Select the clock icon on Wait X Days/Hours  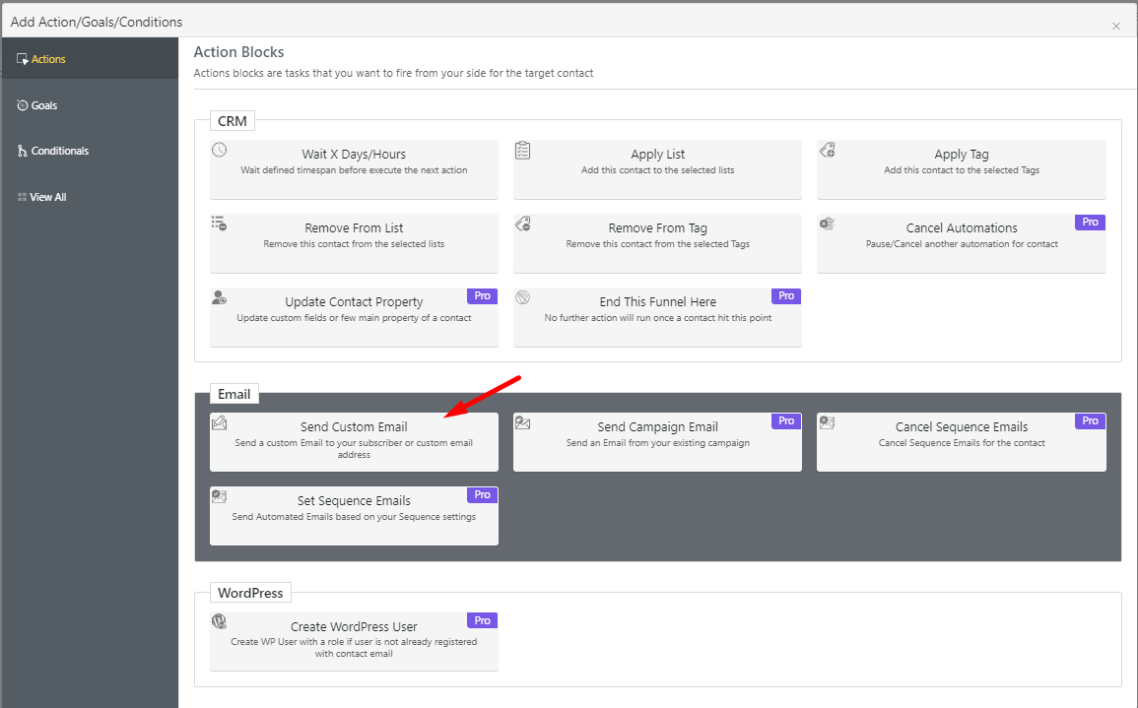218,148
